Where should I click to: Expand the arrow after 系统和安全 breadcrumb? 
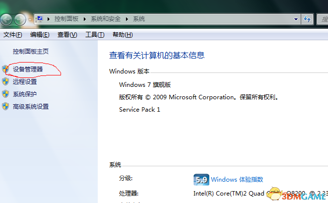tap(127, 19)
